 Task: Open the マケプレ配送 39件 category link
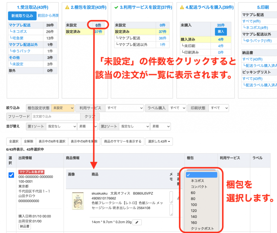(20, 25)
